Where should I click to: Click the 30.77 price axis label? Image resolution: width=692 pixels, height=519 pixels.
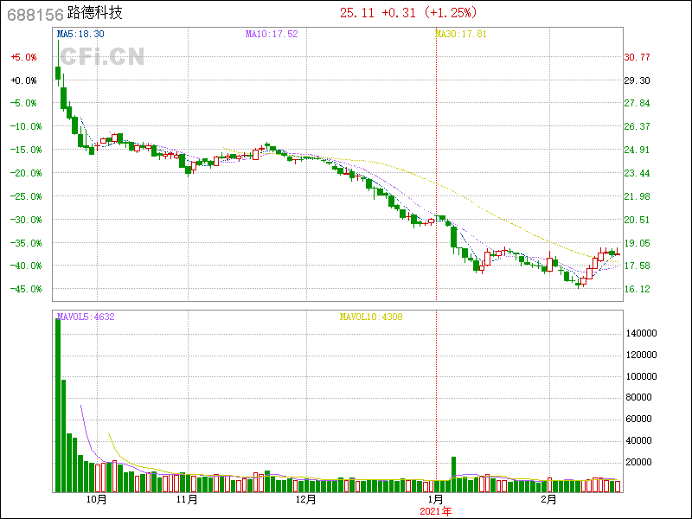click(x=638, y=57)
